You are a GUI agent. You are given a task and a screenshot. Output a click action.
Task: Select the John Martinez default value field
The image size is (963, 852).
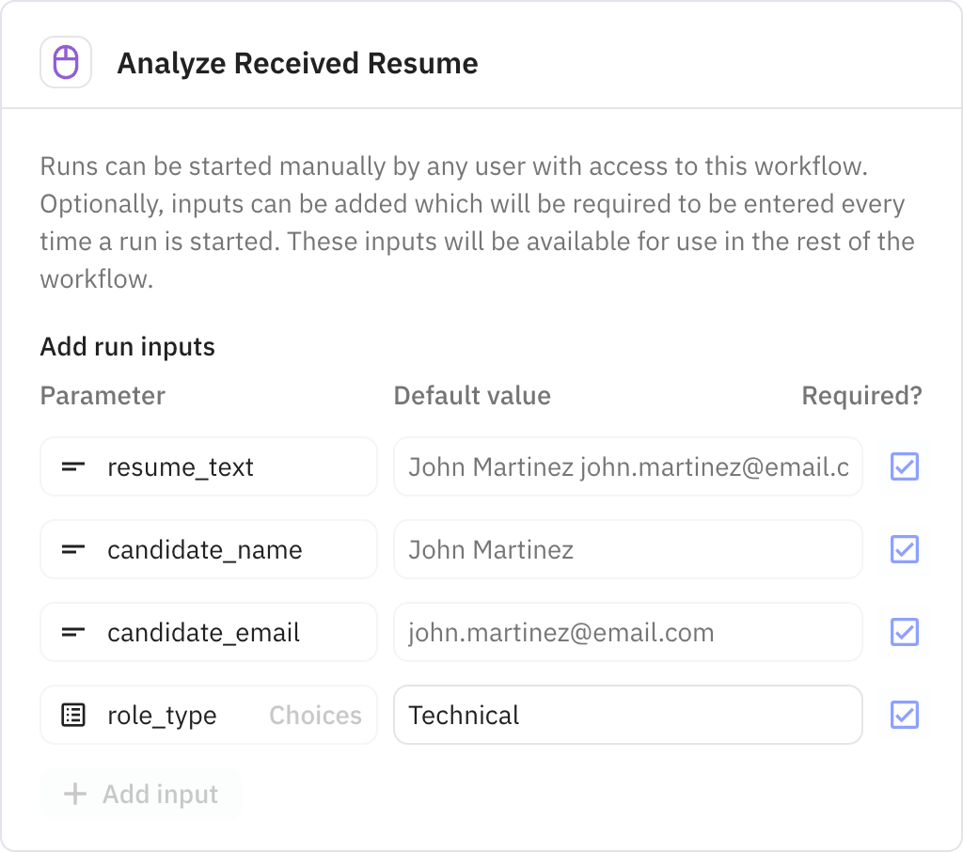[628, 549]
